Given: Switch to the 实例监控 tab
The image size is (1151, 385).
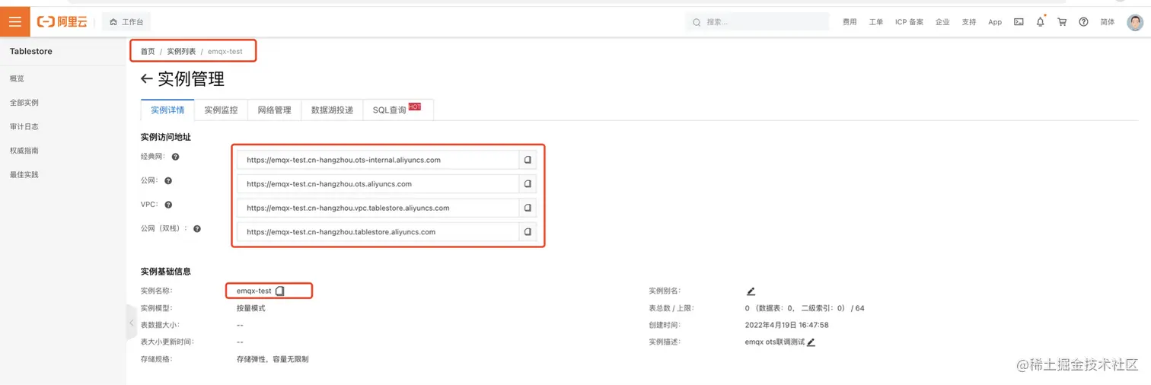Looking at the screenshot, I should (221, 110).
